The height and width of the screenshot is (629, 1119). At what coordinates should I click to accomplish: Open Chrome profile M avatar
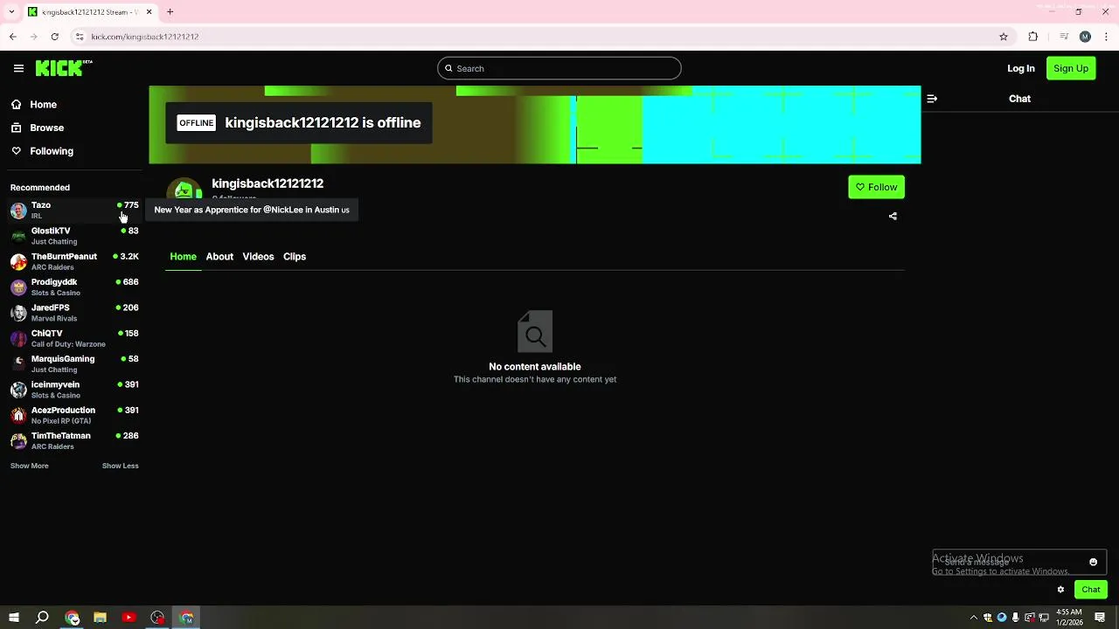tap(1085, 37)
